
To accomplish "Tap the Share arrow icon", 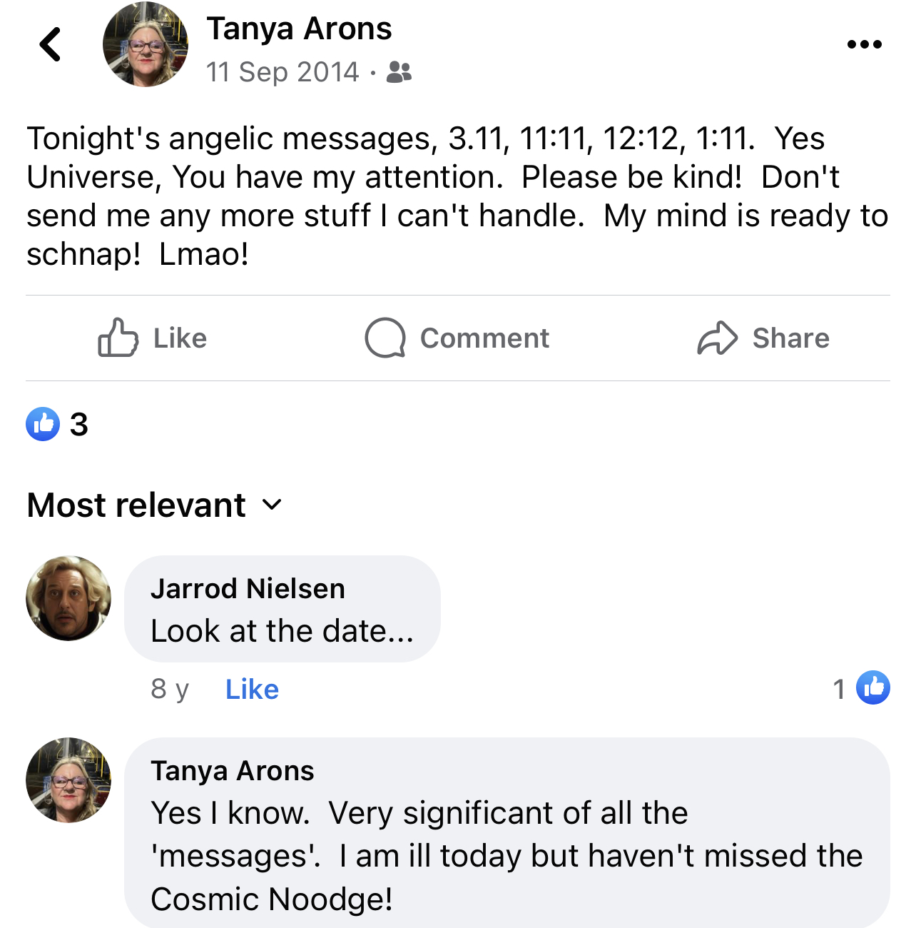I will 717,338.
